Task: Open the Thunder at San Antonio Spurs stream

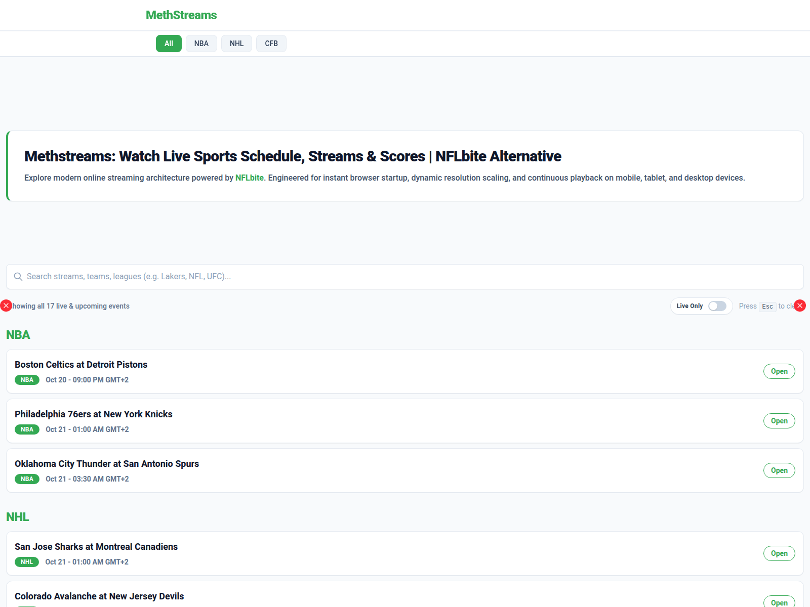Action: point(779,470)
